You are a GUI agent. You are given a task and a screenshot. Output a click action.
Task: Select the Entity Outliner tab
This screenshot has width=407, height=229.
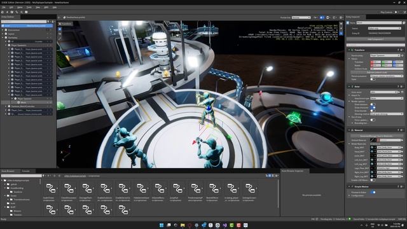(x=8, y=17)
